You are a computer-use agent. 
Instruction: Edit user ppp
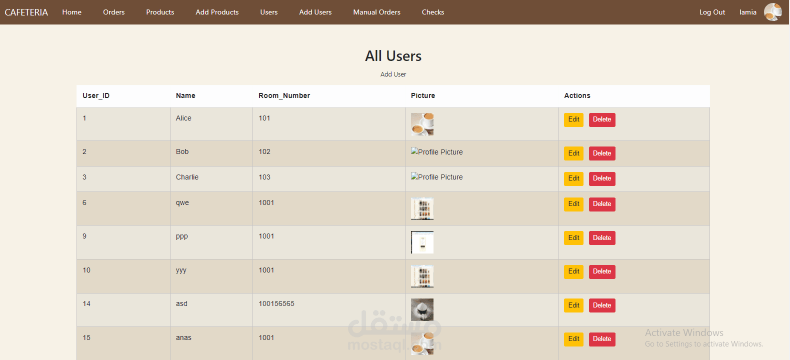(573, 238)
